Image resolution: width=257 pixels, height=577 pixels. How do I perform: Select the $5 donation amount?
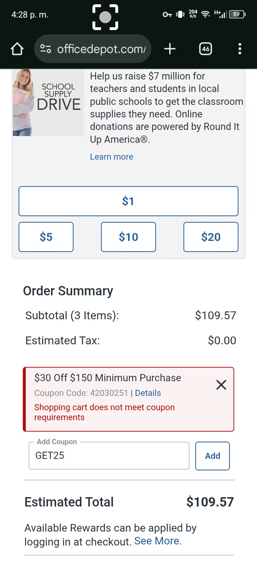[x=46, y=237]
